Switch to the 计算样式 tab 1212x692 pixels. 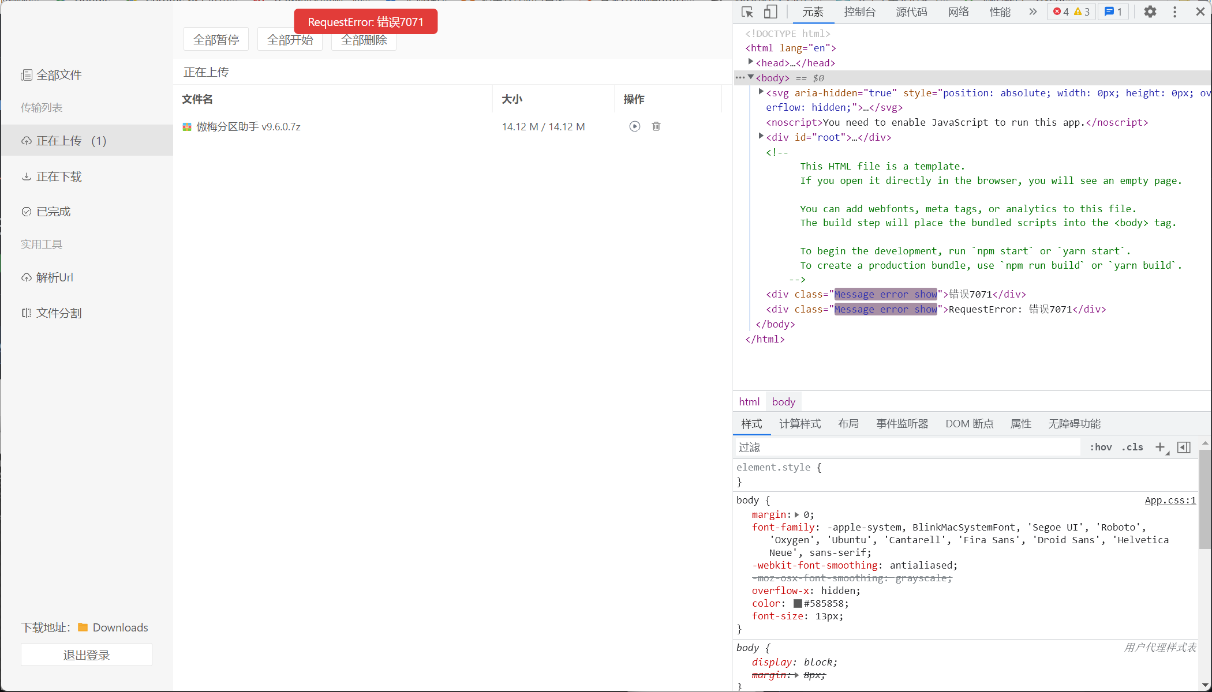(x=800, y=424)
